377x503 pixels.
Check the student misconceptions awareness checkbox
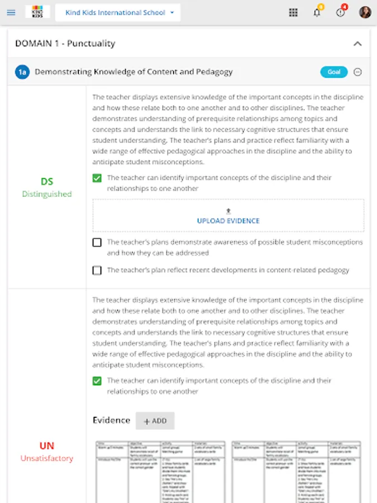pyautogui.click(x=97, y=243)
